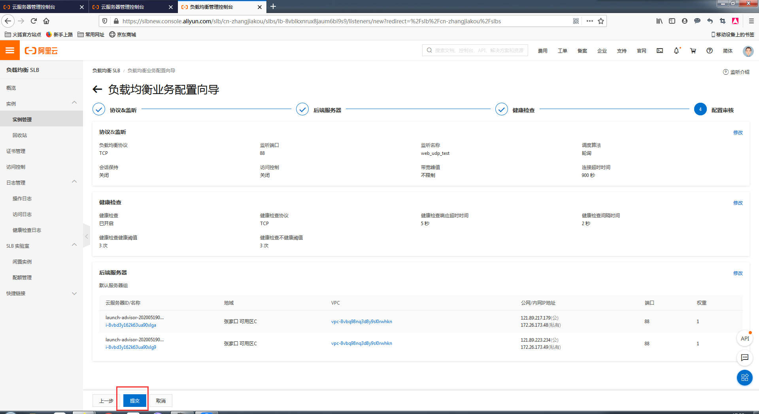Viewport: 759px width, 414px height.
Task: Open instance link i-8vbd3y162k63ua90xlga
Action: coord(131,325)
